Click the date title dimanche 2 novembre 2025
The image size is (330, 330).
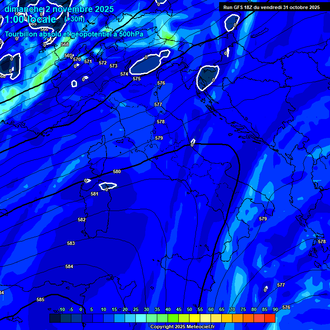point(59,9)
